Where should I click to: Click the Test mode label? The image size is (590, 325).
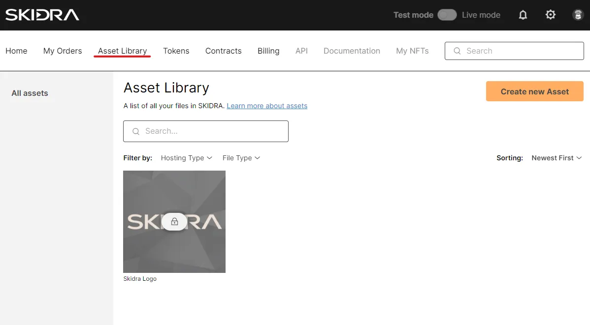pyautogui.click(x=413, y=15)
